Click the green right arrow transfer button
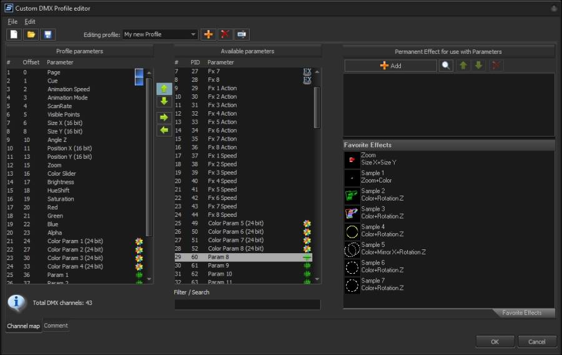 (x=164, y=117)
